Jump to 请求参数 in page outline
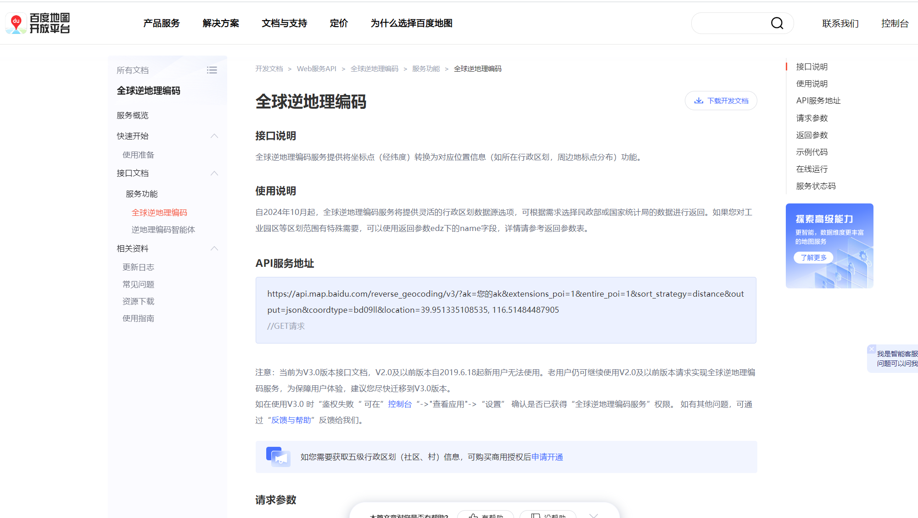This screenshot has width=918, height=518. 812,118
